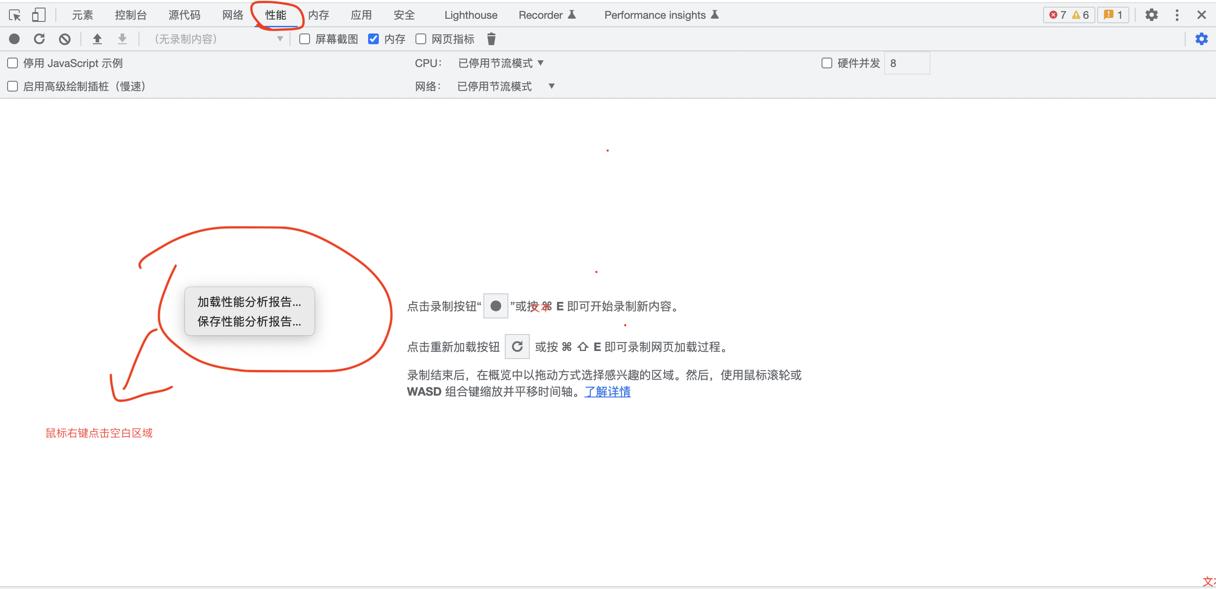Open DevTools settings gear icon
The image size is (1216, 589).
pos(1151,15)
